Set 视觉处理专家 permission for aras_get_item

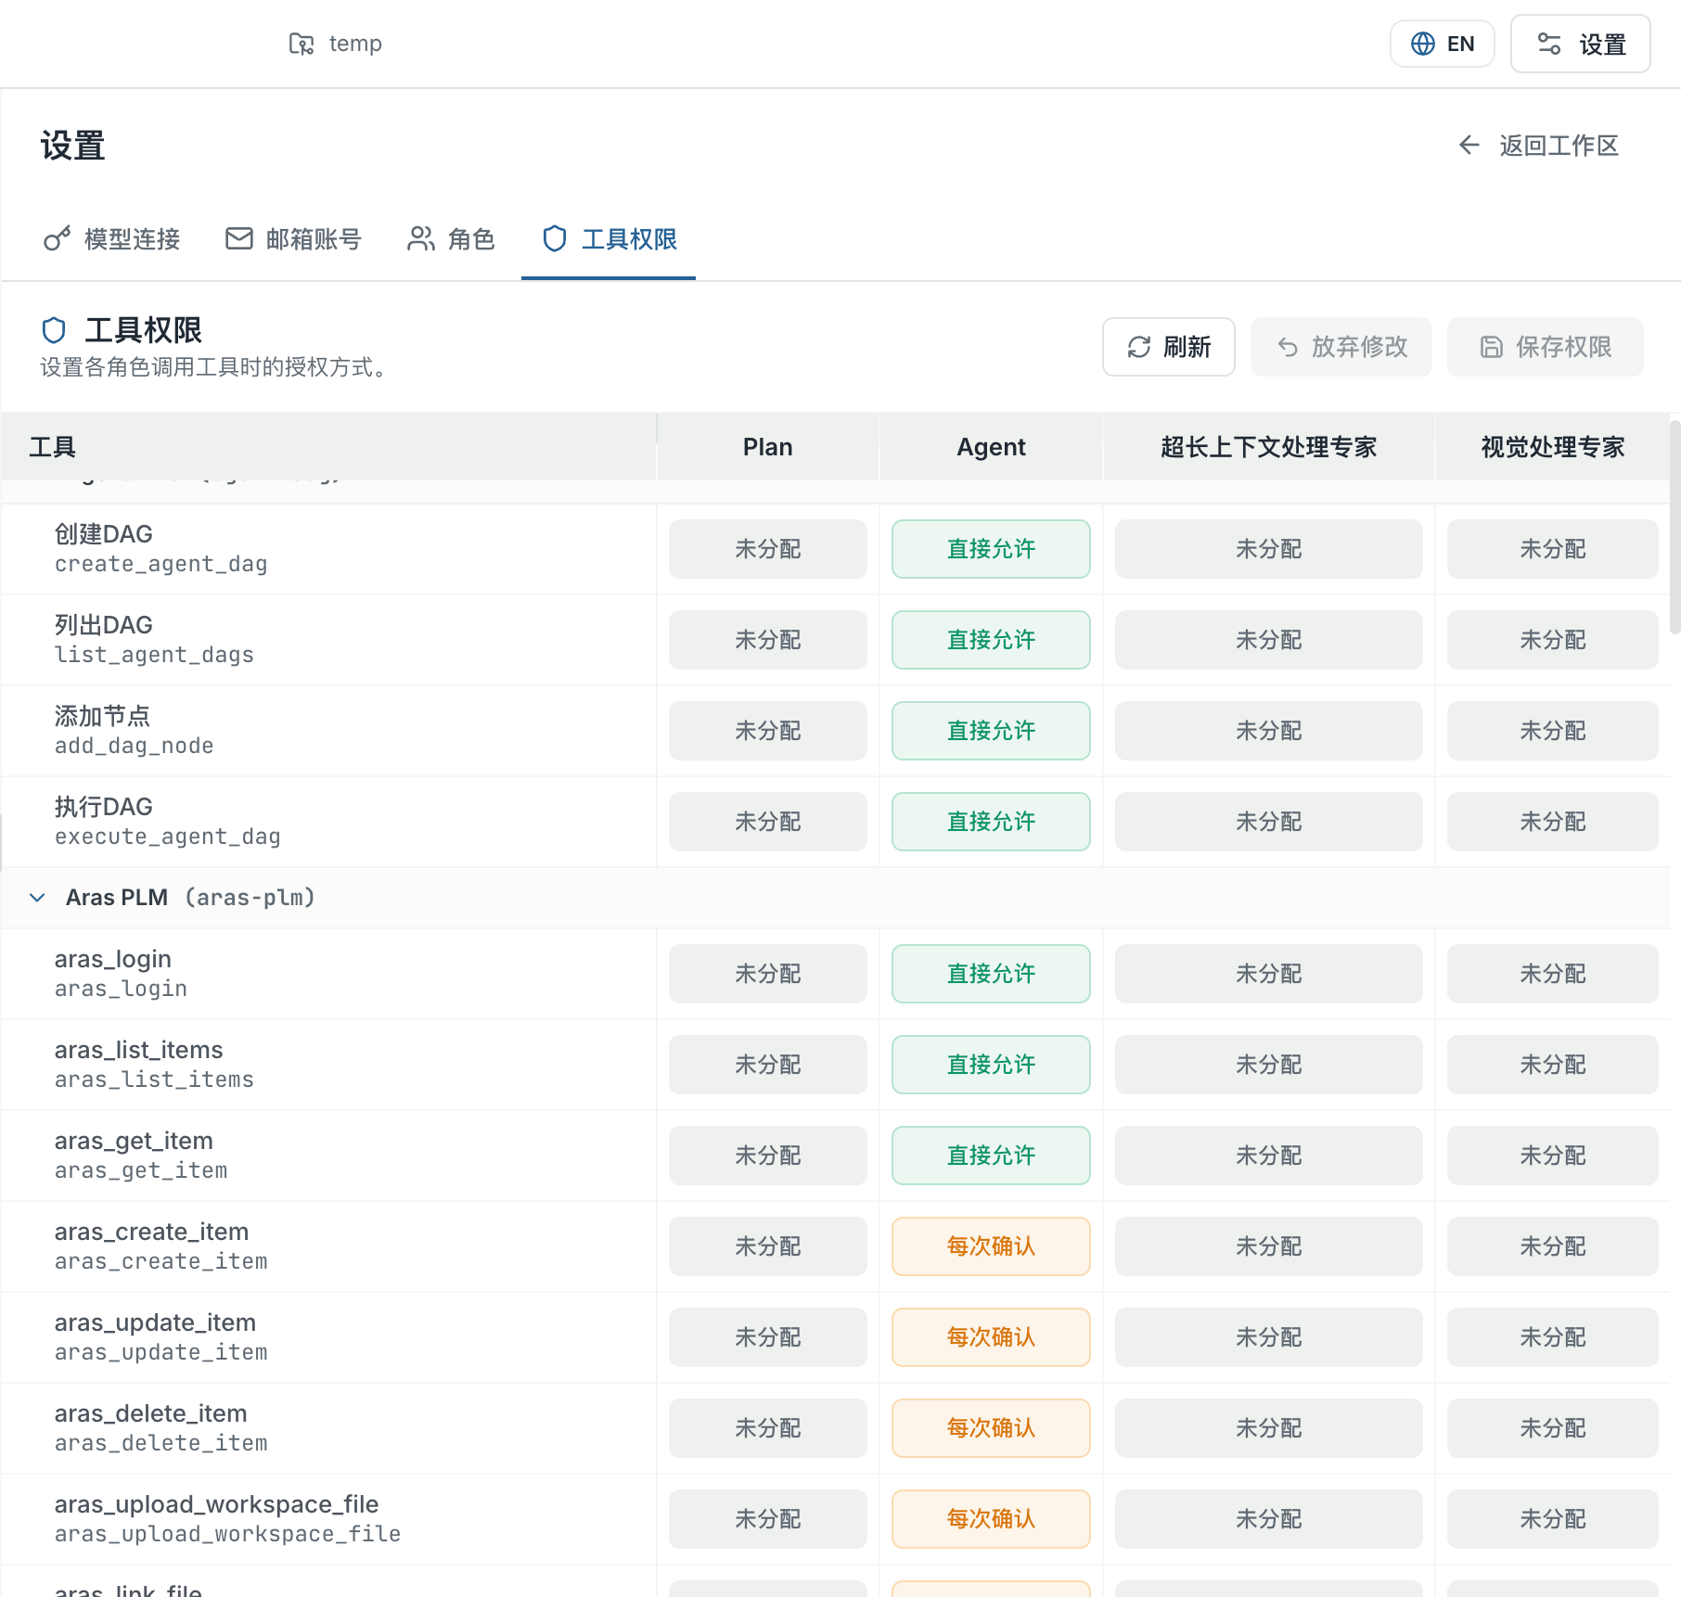coord(1553,1156)
